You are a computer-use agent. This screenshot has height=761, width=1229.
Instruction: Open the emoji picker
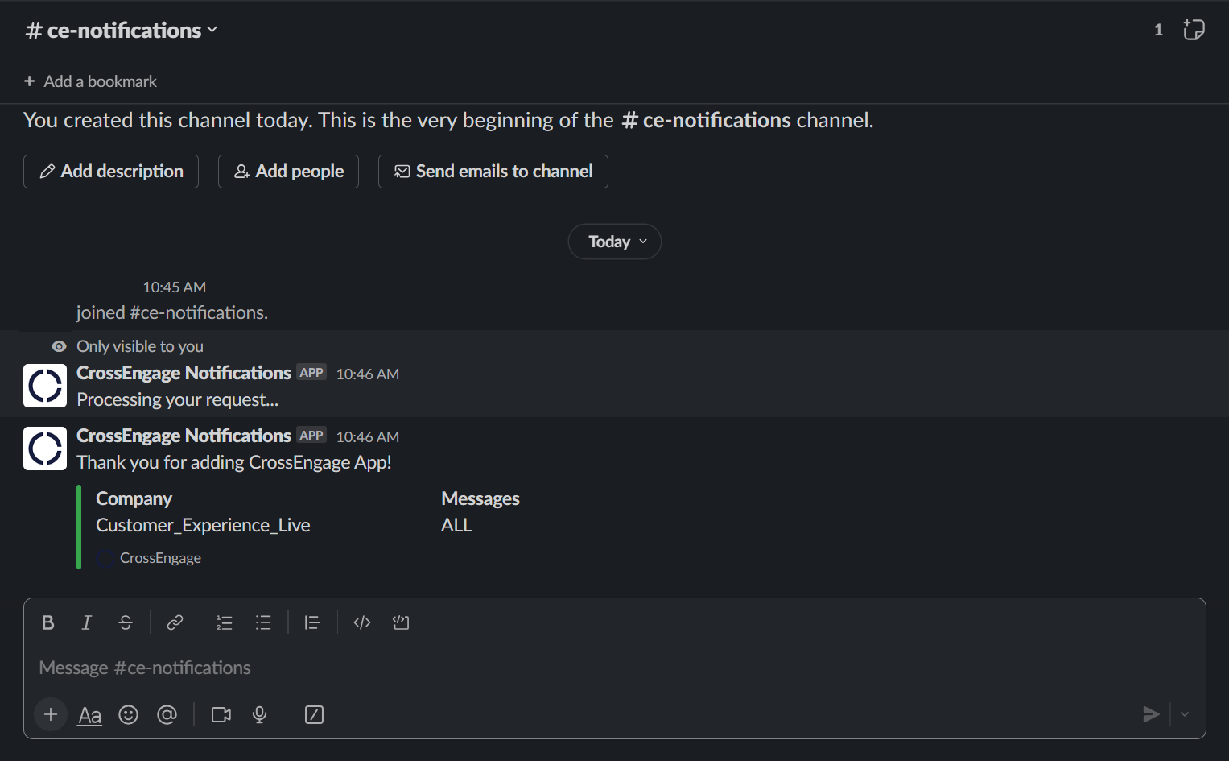click(x=129, y=714)
